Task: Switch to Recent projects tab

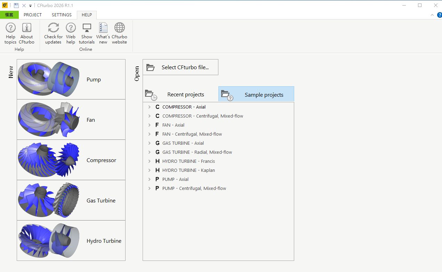Action: pos(180,95)
